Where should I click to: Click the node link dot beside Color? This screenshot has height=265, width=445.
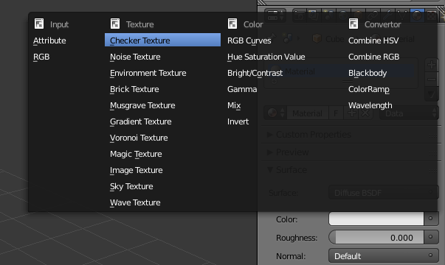click(x=431, y=219)
